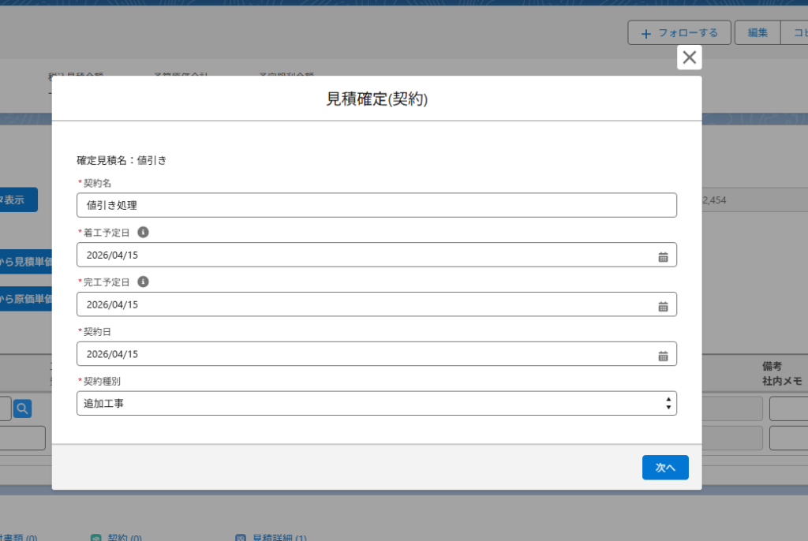This screenshot has height=541, width=808.
Task: Click the 編集 button
Action: pyautogui.click(x=757, y=33)
